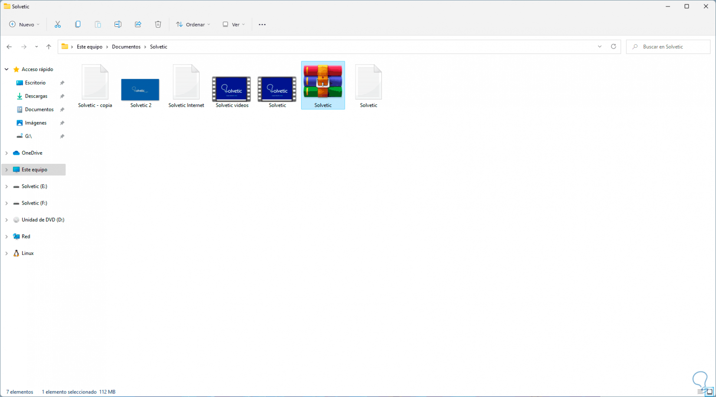Open Escritorio in quick access

click(35, 83)
